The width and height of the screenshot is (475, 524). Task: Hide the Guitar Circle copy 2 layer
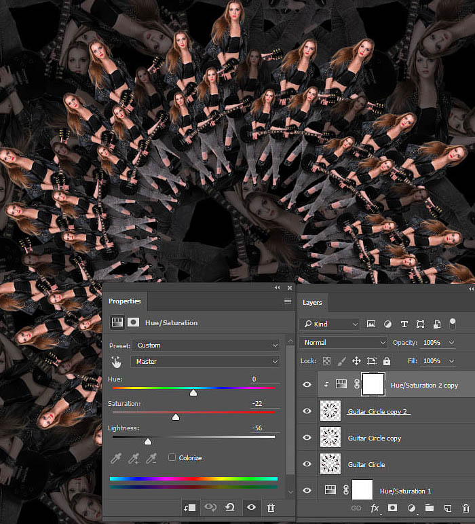click(x=307, y=411)
